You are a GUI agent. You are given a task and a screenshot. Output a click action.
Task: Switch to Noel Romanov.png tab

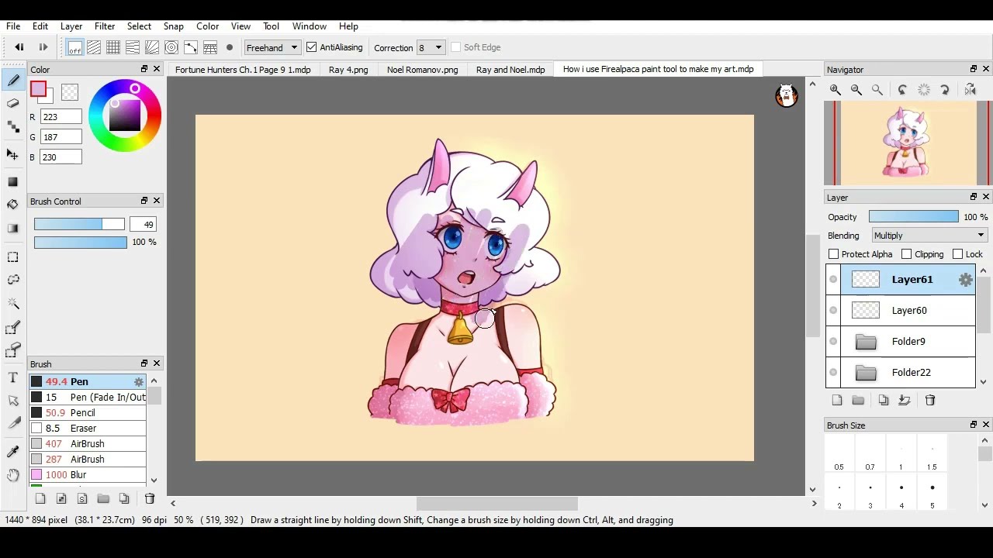pos(423,70)
